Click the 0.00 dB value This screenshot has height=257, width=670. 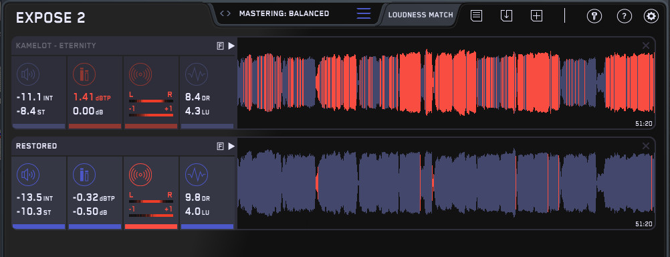[x=88, y=112]
